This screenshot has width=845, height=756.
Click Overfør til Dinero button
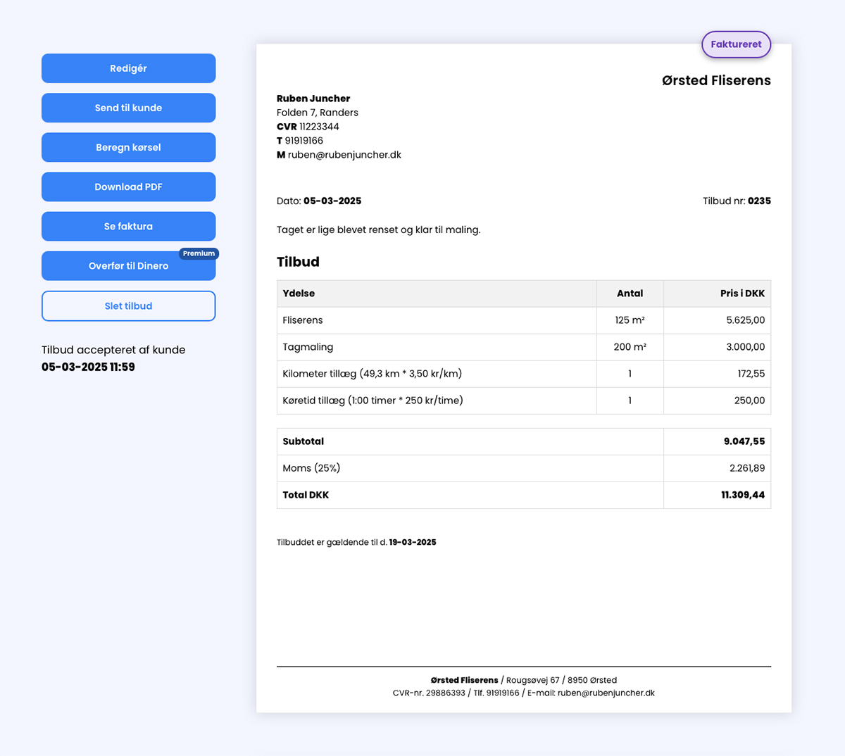128,266
